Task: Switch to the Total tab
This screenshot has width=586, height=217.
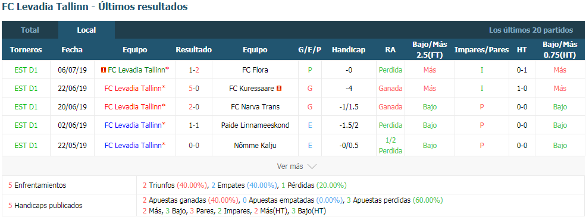Action: coord(30,30)
